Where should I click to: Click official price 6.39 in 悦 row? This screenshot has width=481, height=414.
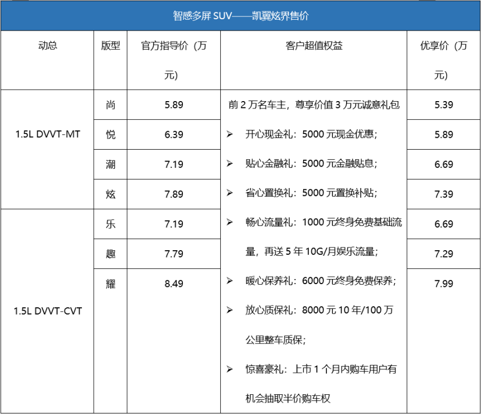pos(174,134)
